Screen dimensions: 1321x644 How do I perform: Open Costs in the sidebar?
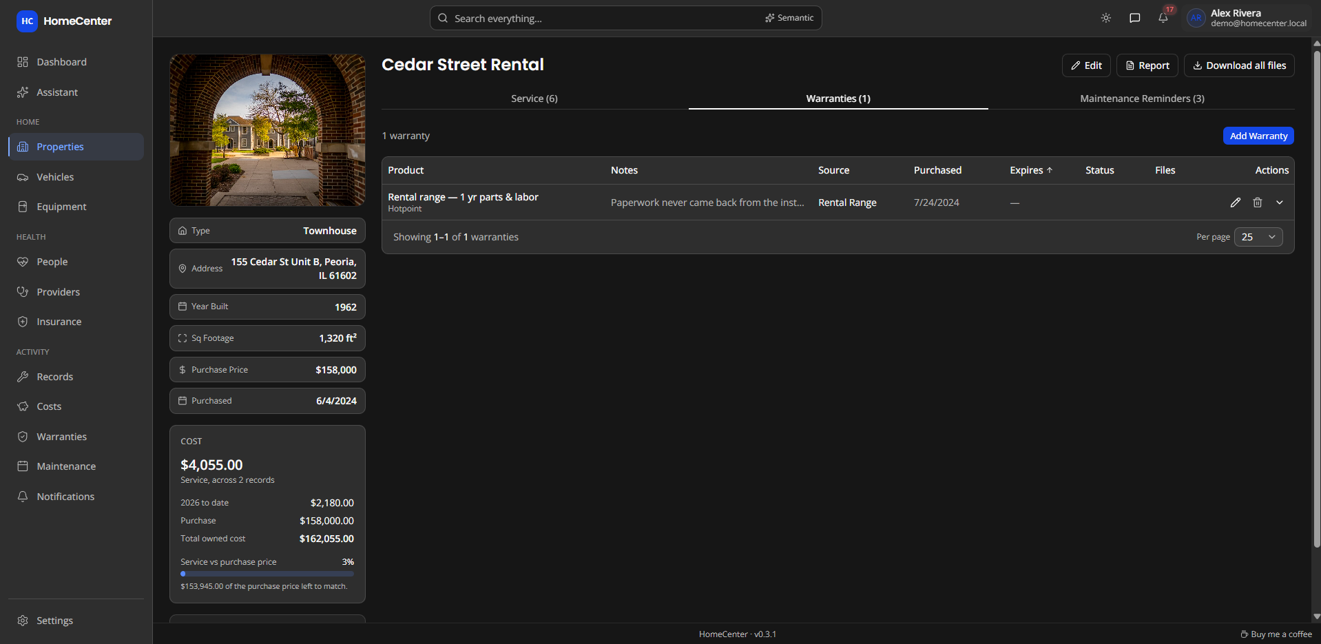click(76, 406)
